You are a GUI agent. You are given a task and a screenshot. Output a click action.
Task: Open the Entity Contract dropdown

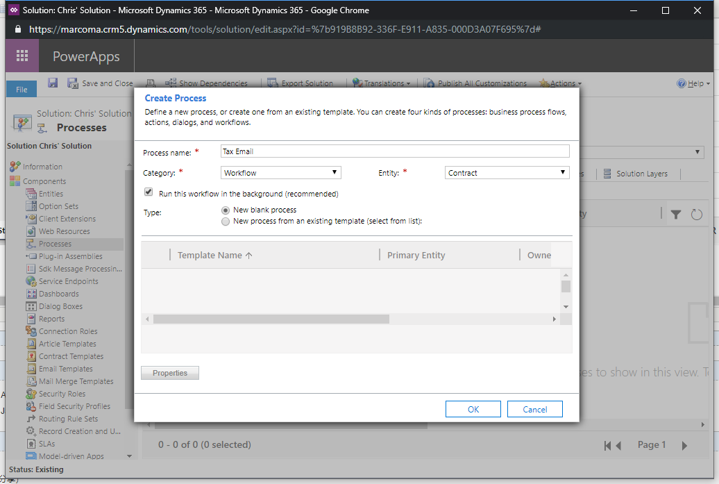(507, 172)
